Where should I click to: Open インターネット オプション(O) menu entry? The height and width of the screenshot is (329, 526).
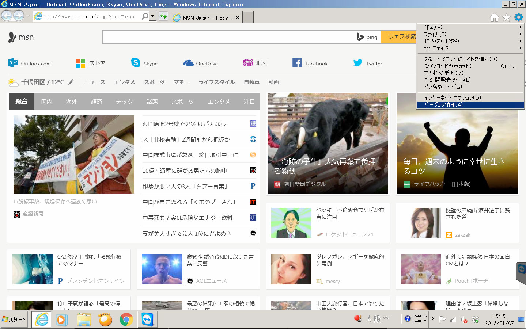[470, 97]
